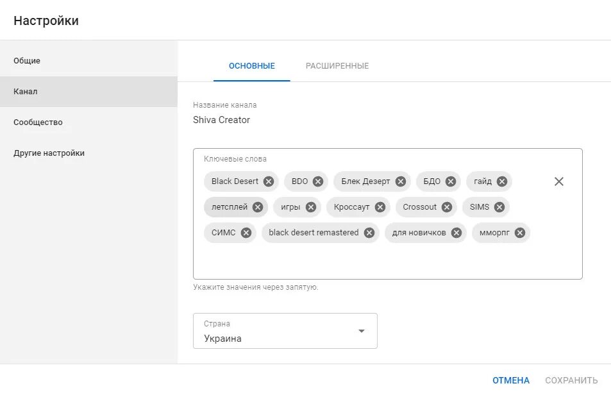
Task: Click the Настройки dialog title
Action: coord(46,21)
